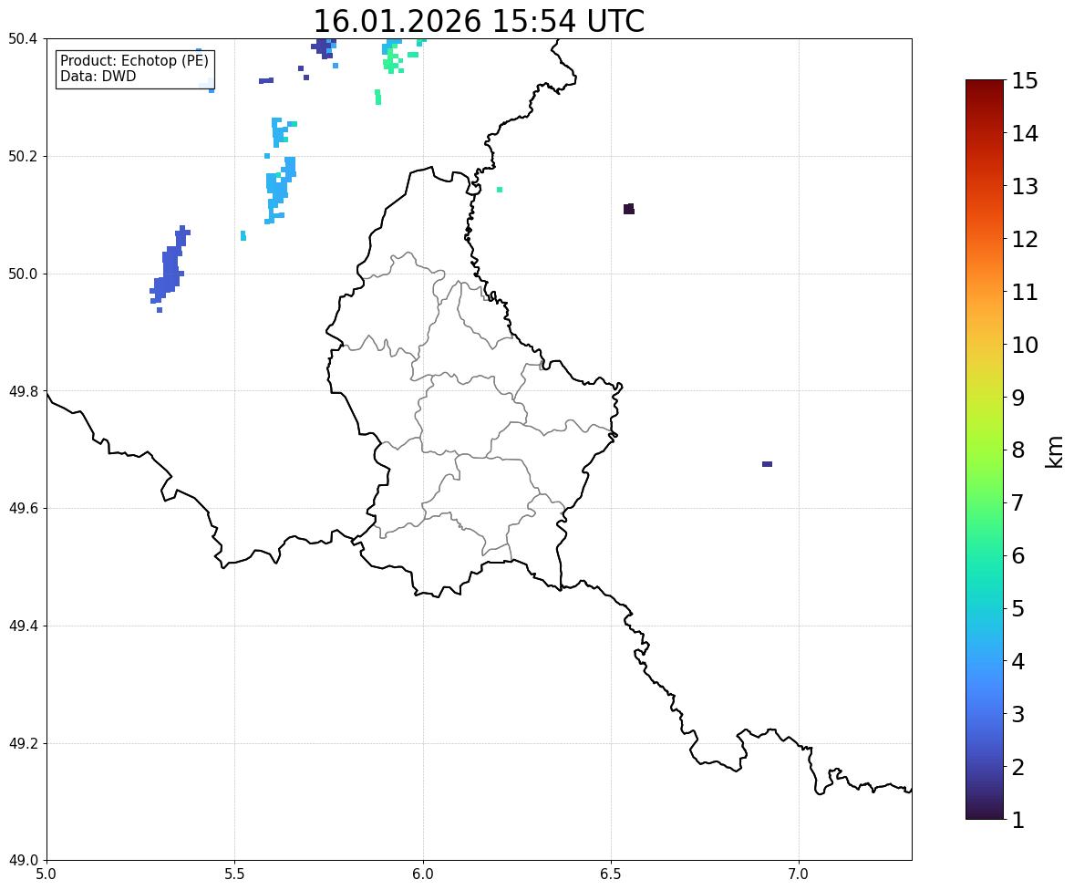Click the "Product: Echotop (PE)" legend line
The image size is (1074, 890).
point(134,61)
